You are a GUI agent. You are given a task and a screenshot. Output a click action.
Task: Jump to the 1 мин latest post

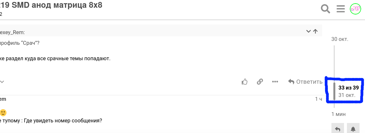(339, 114)
